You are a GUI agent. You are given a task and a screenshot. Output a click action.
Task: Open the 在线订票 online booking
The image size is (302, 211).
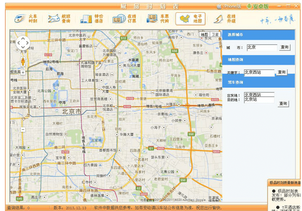(125, 19)
